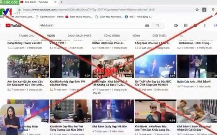The image size is (217, 135).
Task: Open the title Khá Bảnh nhảy đẹp Solo 999
Action: (68, 83)
